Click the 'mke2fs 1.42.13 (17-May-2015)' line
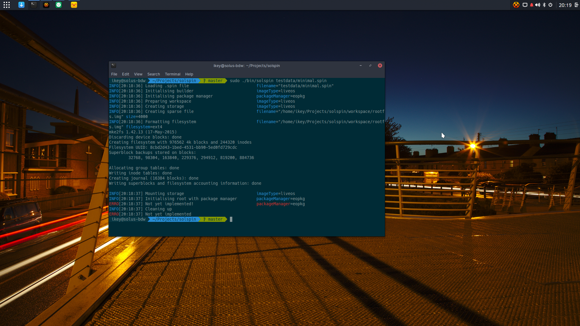Viewport: 580px width, 326px height. coord(143,132)
